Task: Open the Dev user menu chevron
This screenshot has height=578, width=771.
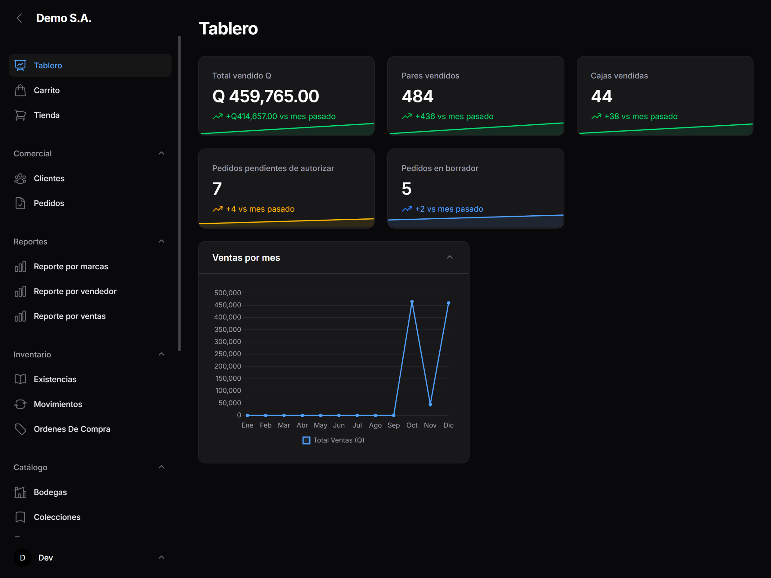Action: click(x=161, y=558)
